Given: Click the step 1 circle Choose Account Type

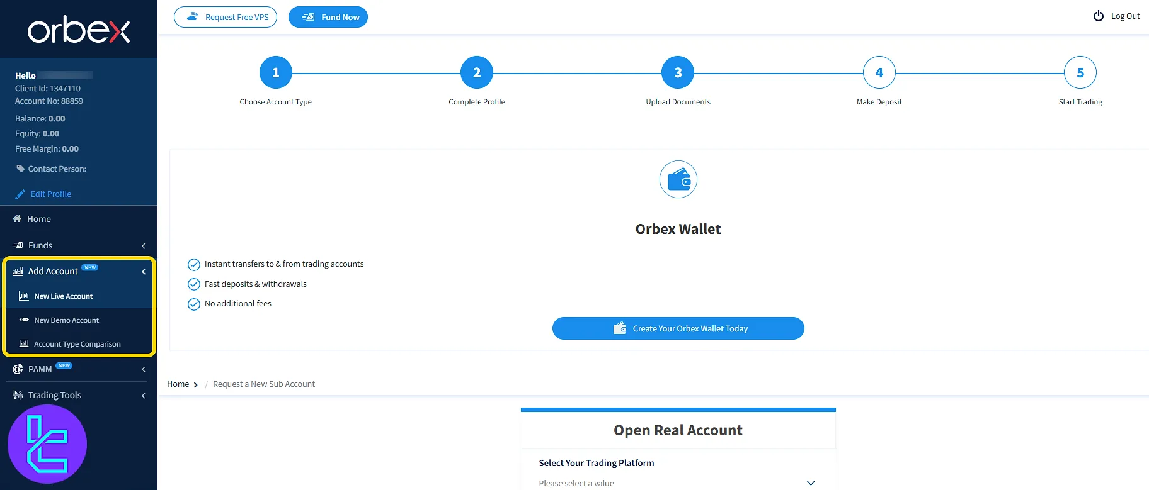Looking at the screenshot, I should 275,73.
